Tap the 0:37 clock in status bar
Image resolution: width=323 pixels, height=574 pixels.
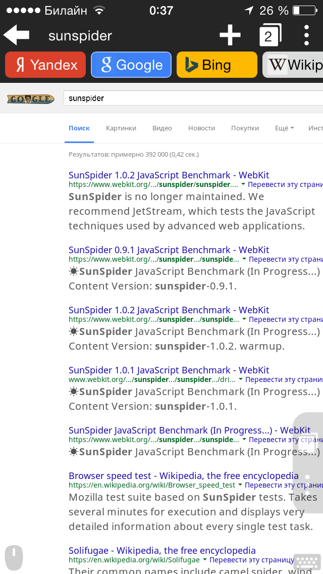(x=161, y=11)
